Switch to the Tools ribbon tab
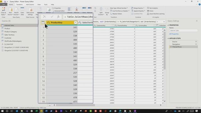Image resolution: width=201 pixels, height=113 pixels. (46, 4)
